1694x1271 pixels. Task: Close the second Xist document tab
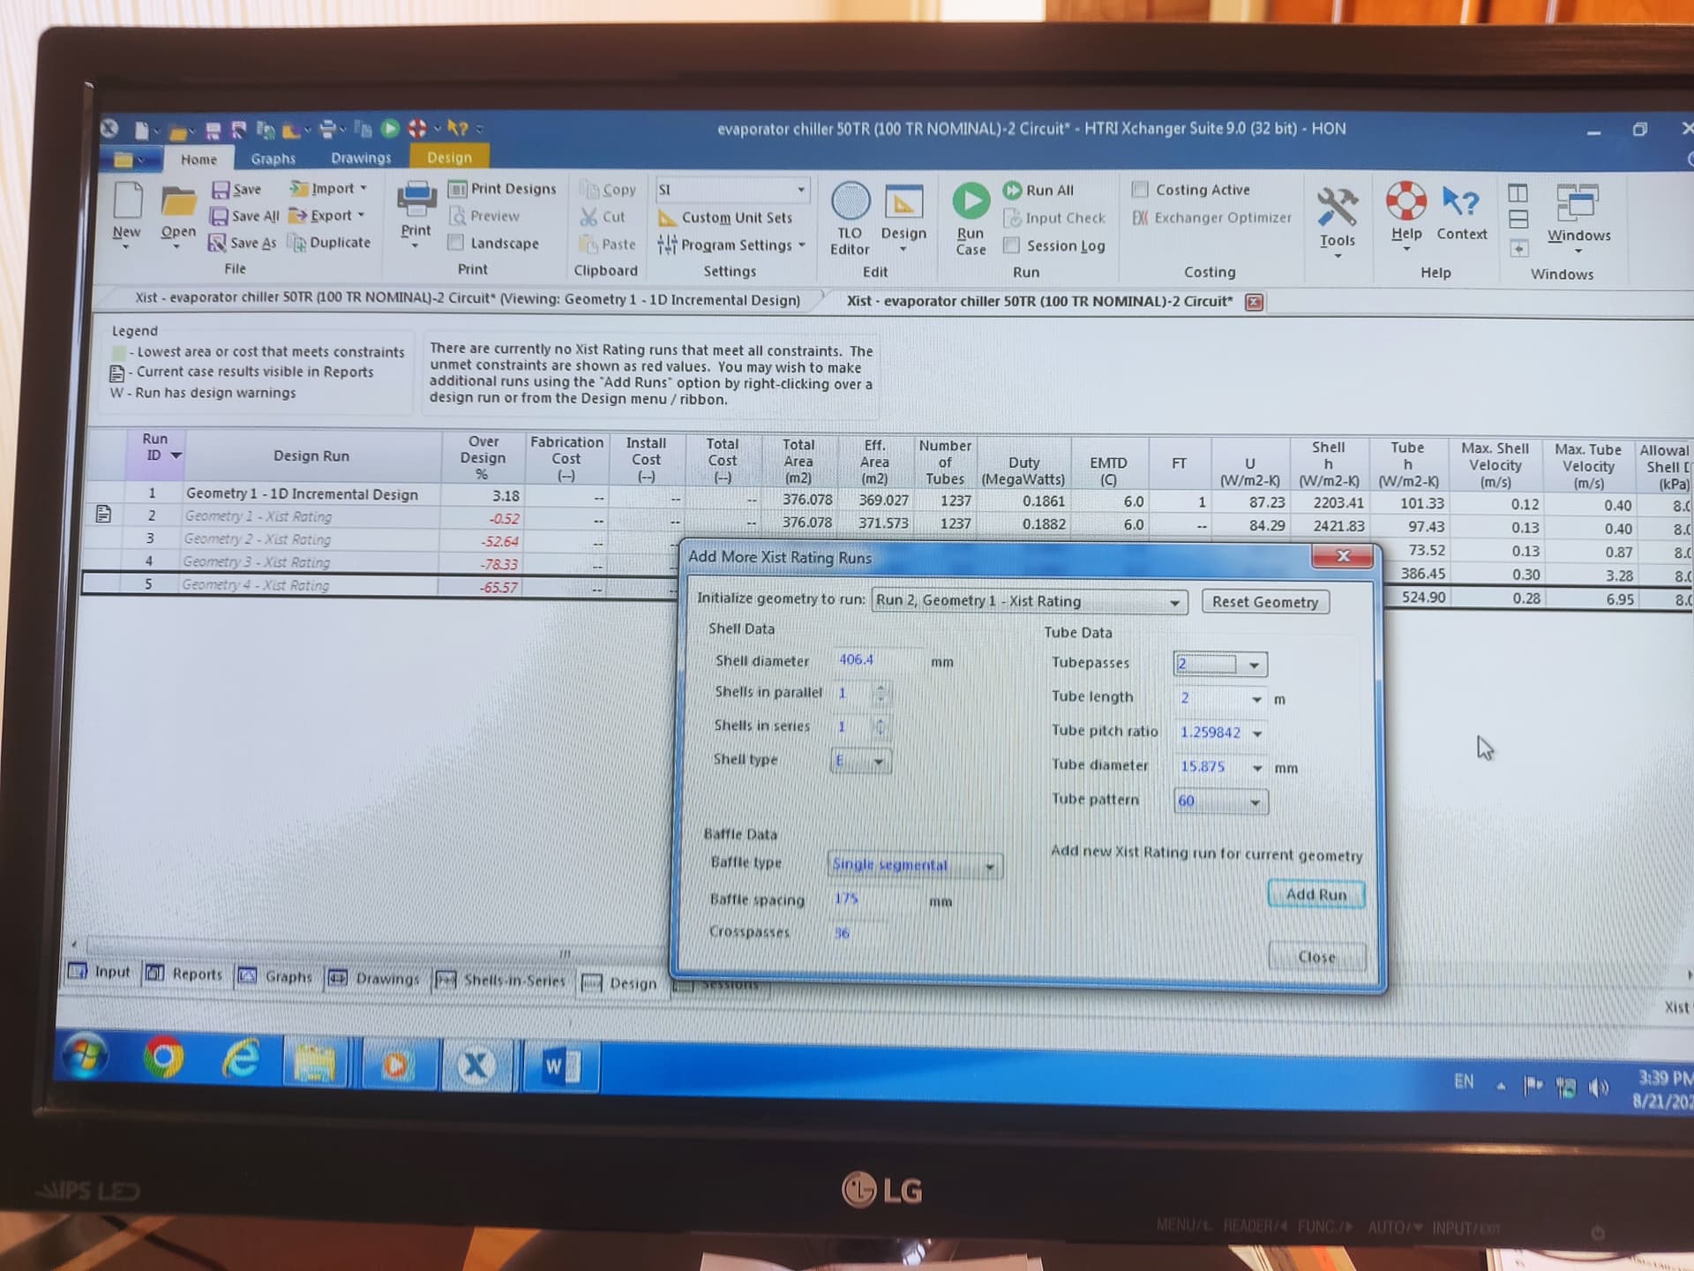1254,303
